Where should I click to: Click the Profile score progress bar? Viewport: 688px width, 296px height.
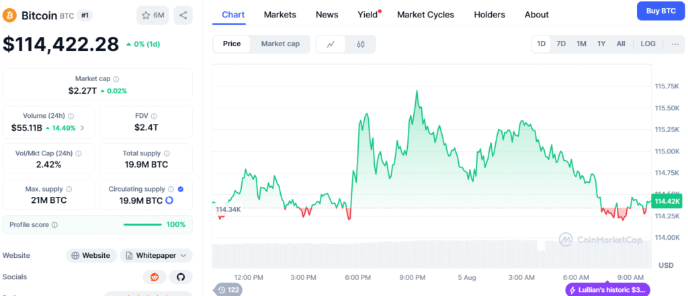pos(142,225)
